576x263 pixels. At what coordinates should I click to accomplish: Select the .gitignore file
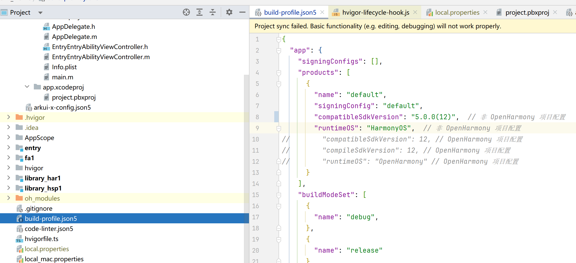pyautogui.click(x=38, y=208)
